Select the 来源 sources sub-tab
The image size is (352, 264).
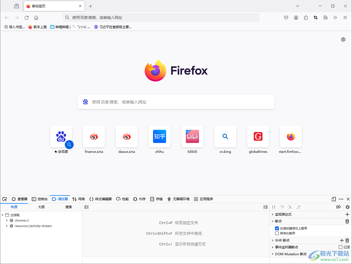[14, 207]
